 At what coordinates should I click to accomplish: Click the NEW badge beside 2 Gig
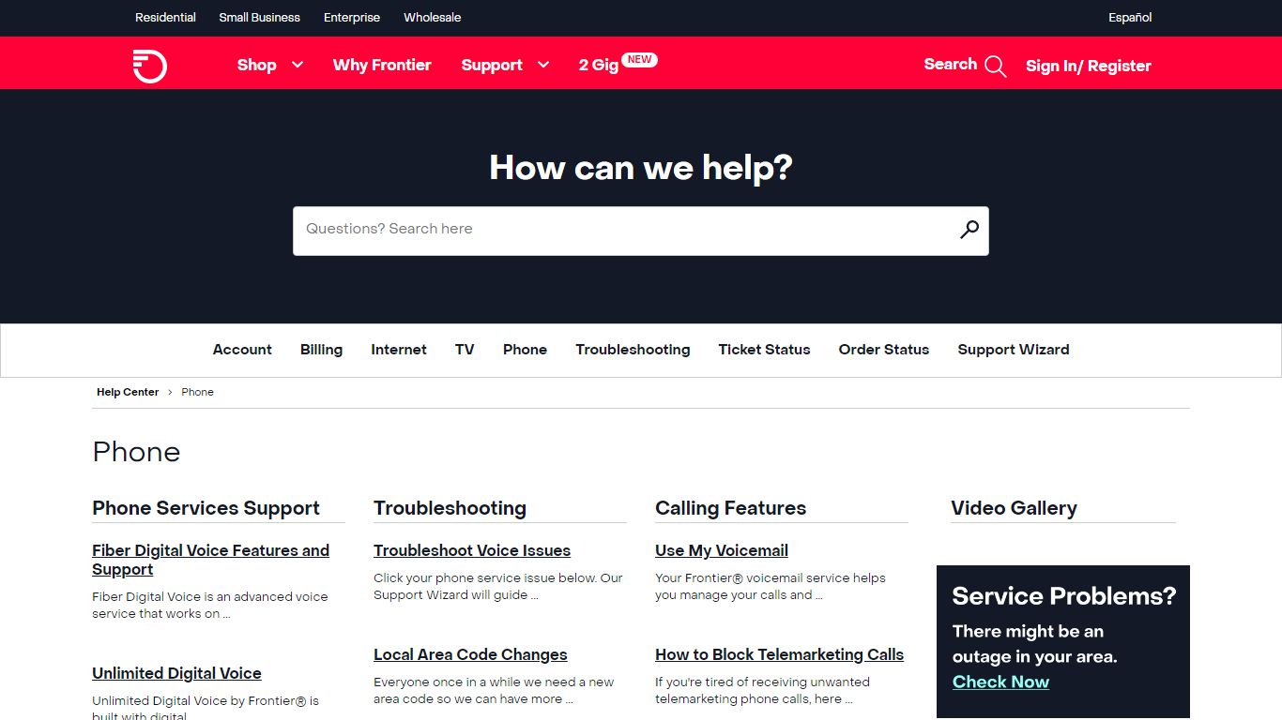pyautogui.click(x=639, y=59)
